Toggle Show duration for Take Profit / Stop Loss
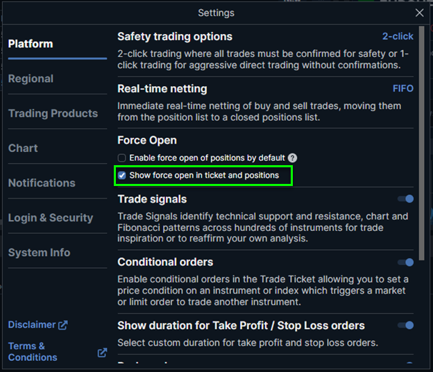This screenshot has width=433, height=372. click(405, 325)
